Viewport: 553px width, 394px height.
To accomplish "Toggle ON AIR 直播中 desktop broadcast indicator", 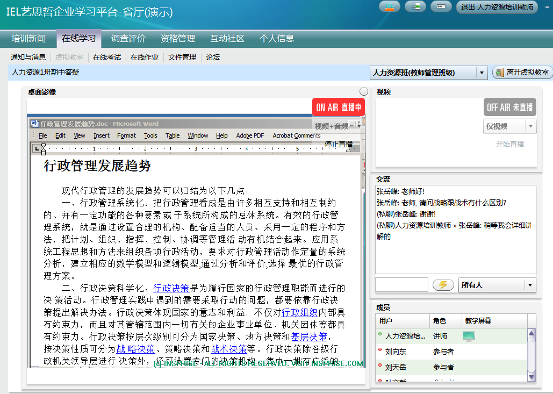I will click(338, 107).
